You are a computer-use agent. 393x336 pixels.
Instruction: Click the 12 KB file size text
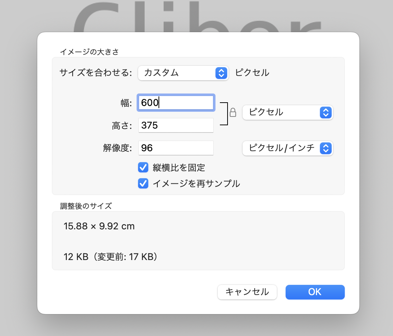(x=76, y=257)
